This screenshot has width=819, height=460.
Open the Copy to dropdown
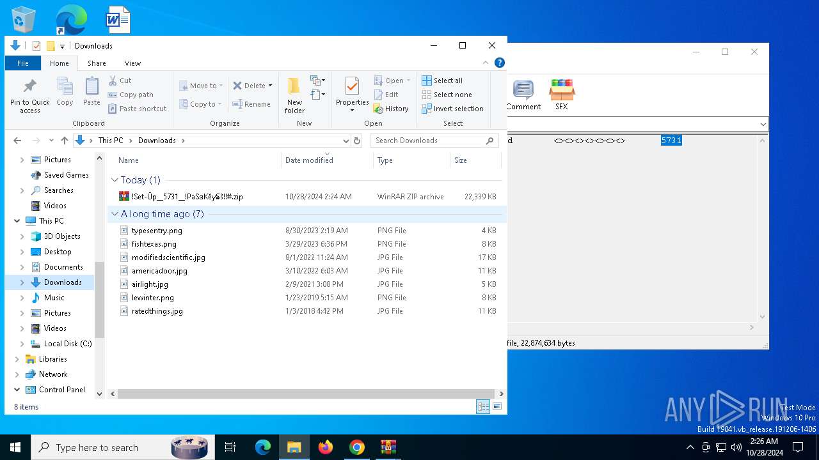click(x=200, y=104)
